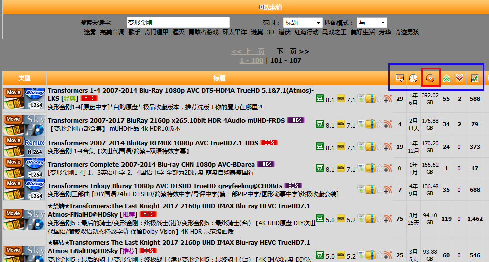Click the 标题 column header
This screenshot has height=262, width=489.
click(x=219, y=78)
